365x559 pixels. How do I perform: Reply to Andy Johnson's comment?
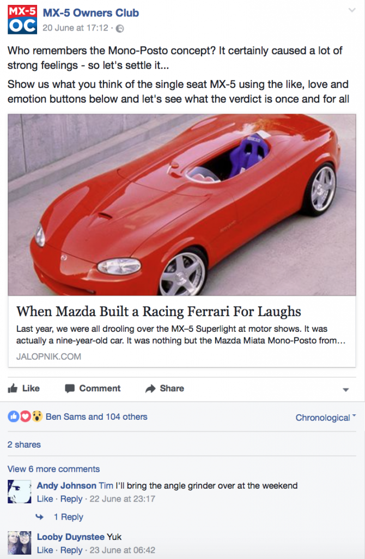(x=71, y=499)
